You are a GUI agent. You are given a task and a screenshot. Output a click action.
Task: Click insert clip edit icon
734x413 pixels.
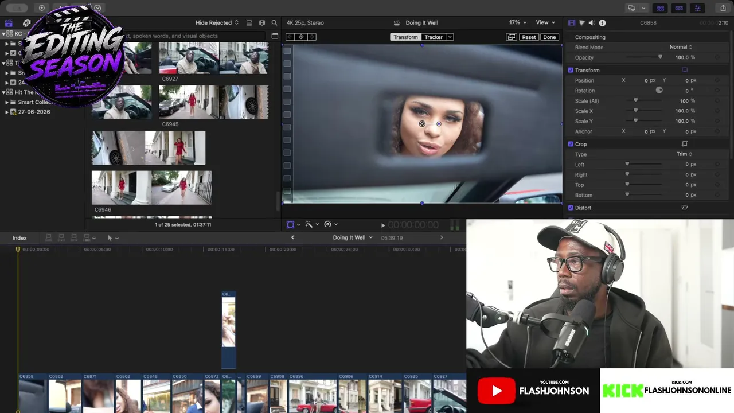pyautogui.click(x=61, y=238)
